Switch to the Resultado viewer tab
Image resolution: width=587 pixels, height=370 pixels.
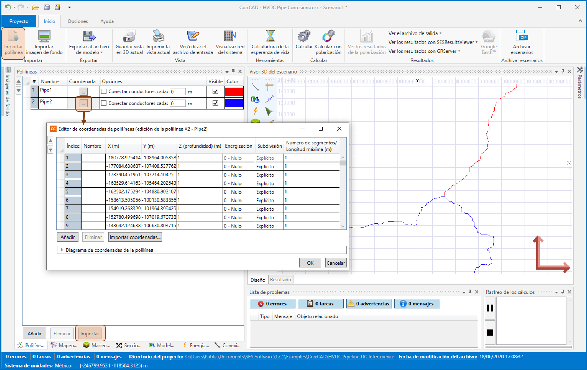[281, 280]
